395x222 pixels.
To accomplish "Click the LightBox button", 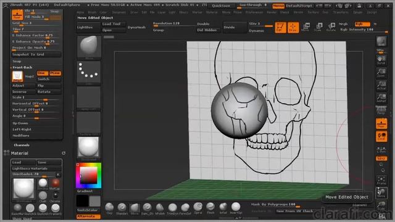I will click(x=88, y=27).
